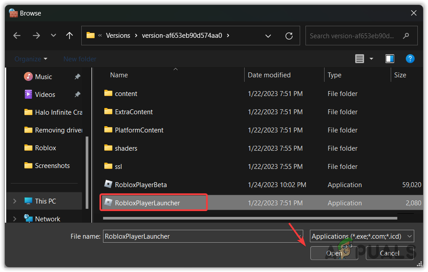Click the horizontal scrollbar below the file list

click(249, 218)
